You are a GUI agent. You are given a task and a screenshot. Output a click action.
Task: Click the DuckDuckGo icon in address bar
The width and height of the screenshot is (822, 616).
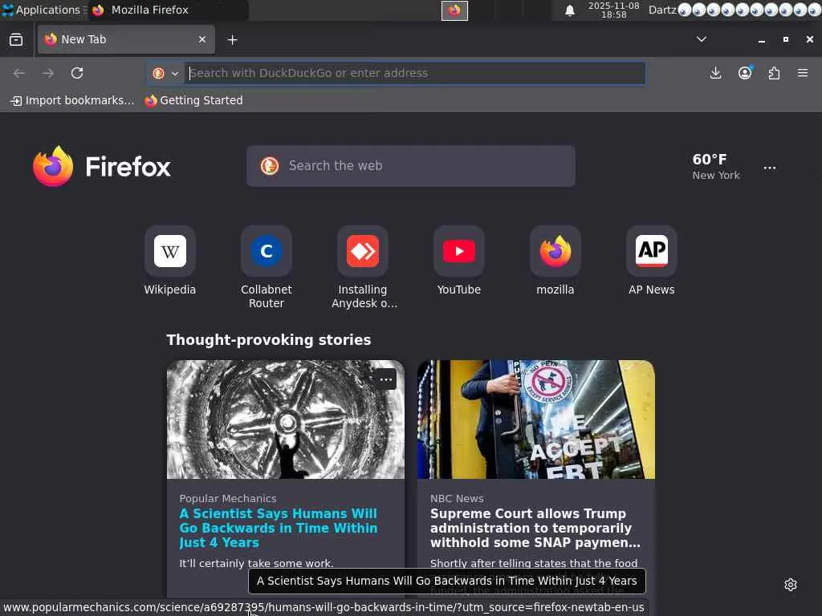(158, 73)
